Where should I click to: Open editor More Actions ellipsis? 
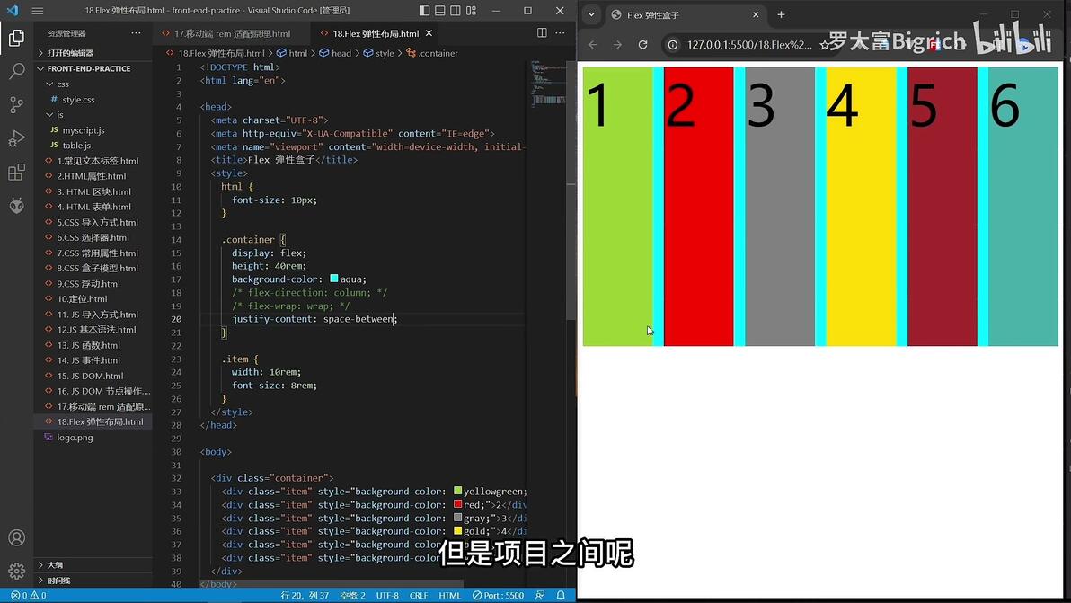[x=560, y=32]
